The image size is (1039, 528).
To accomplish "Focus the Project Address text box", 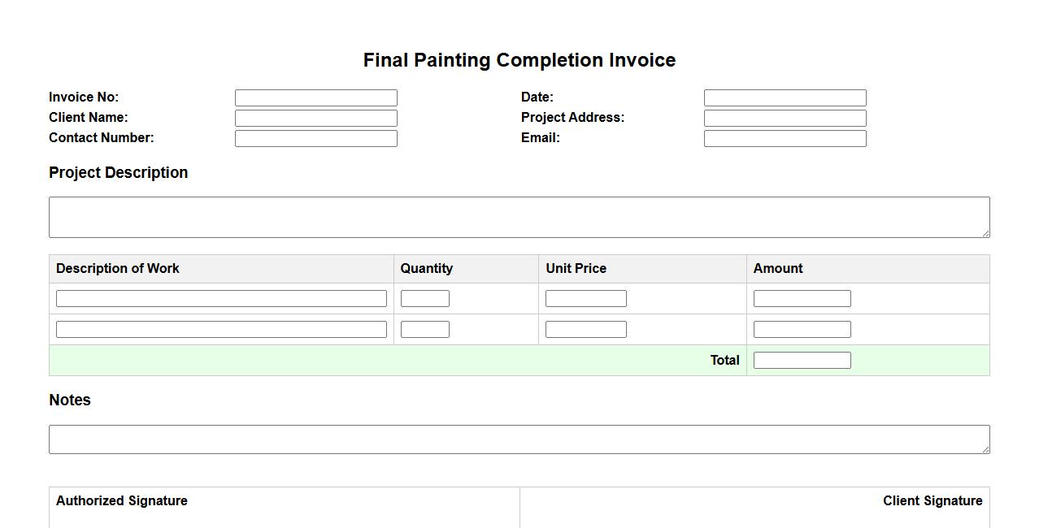I will [x=785, y=118].
